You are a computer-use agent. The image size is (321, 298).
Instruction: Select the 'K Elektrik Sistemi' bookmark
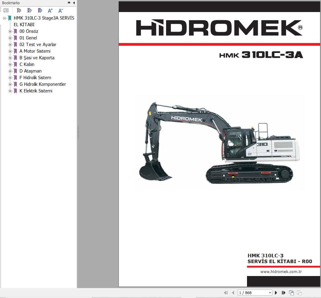(36, 91)
